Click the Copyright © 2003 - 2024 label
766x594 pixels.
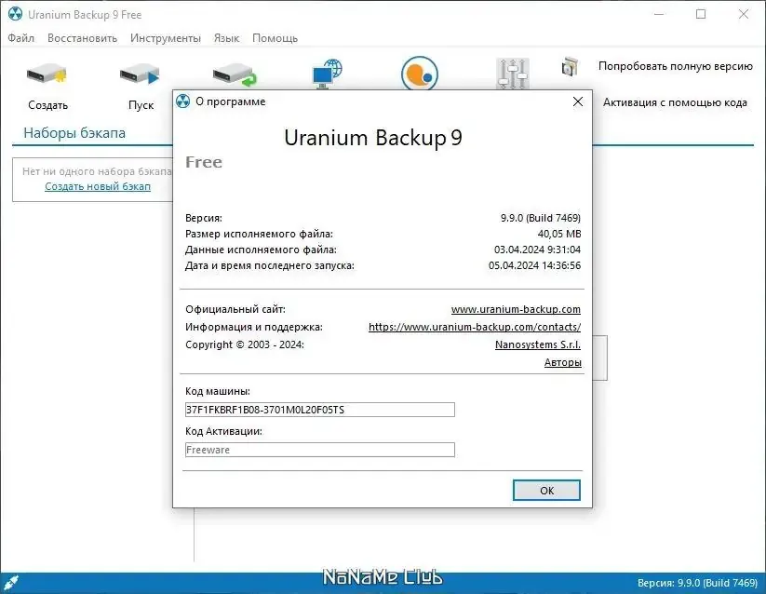pyautogui.click(x=244, y=344)
